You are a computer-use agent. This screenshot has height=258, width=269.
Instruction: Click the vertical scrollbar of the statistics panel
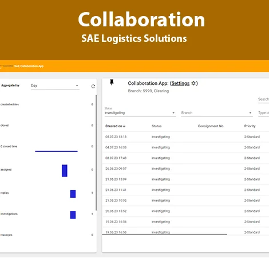96,153
